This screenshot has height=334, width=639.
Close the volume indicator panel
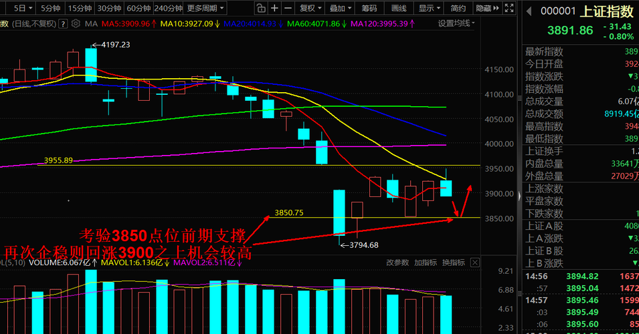pyautogui.click(x=475, y=263)
